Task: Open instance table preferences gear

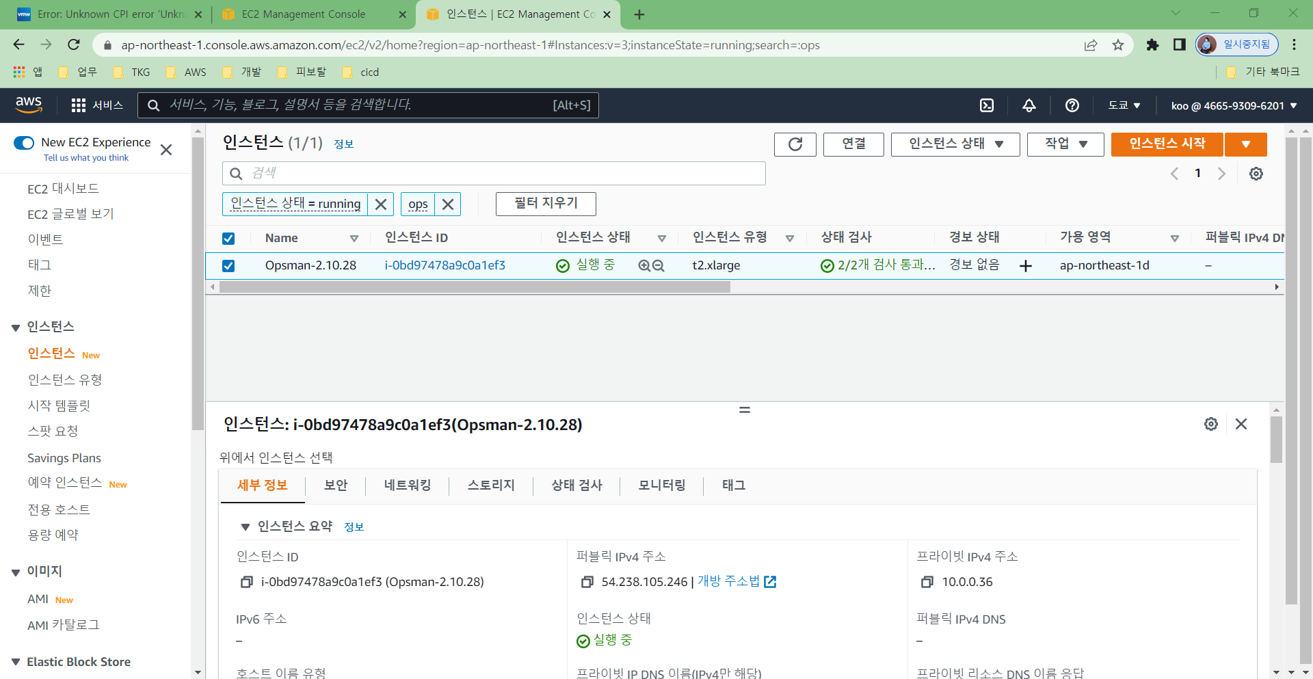Action: (x=1256, y=174)
